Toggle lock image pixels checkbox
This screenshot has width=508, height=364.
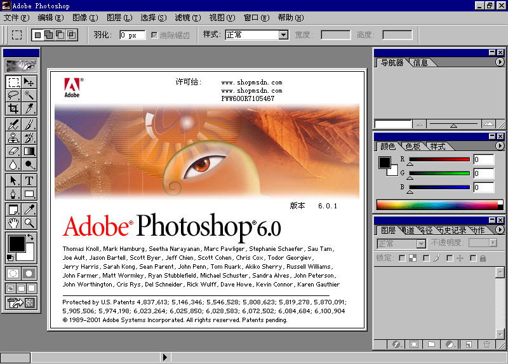[x=426, y=259]
